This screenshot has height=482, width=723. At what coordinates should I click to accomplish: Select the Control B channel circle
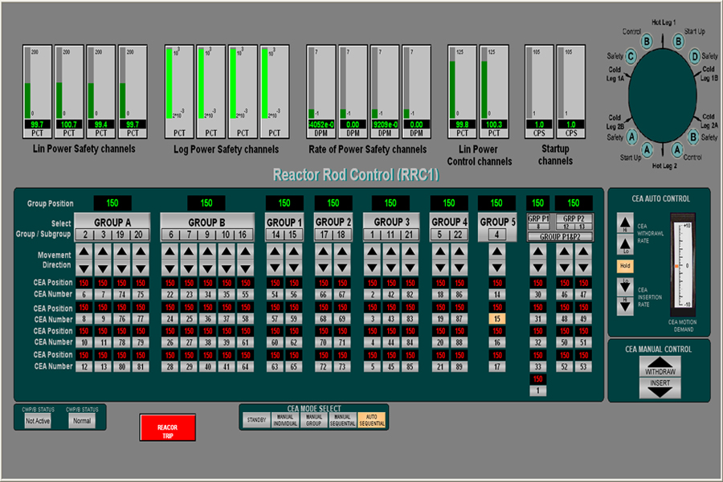647,42
